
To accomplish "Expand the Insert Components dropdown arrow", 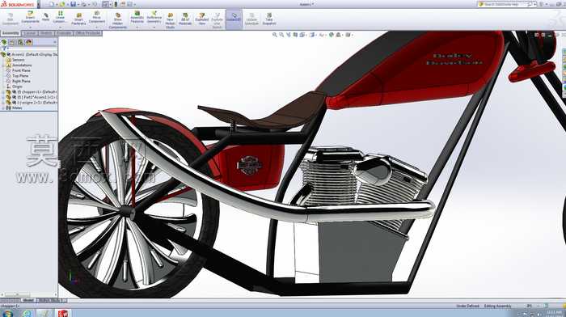I will 31,27.
